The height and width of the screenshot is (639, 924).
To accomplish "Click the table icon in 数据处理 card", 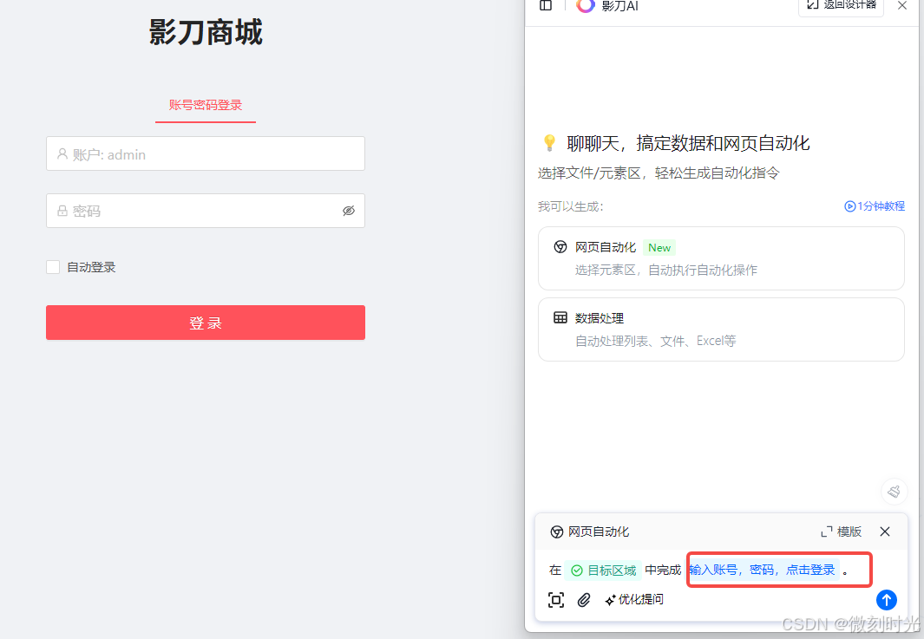I will click(x=560, y=318).
